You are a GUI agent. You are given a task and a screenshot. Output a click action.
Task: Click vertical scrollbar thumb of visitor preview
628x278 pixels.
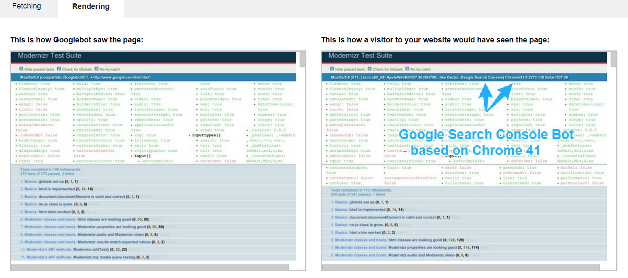coord(614,60)
